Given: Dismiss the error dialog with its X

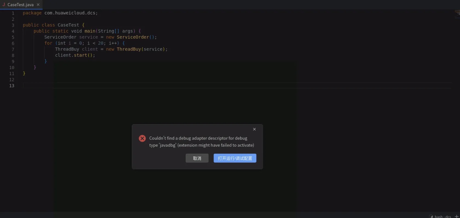Looking at the screenshot, I should (x=254, y=129).
